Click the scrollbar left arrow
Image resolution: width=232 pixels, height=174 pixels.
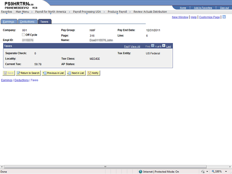[x=1, y=167]
